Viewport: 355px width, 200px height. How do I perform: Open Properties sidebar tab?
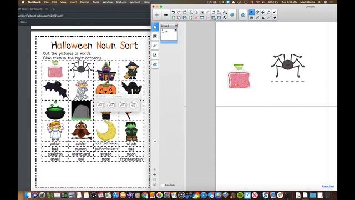pos(155,55)
